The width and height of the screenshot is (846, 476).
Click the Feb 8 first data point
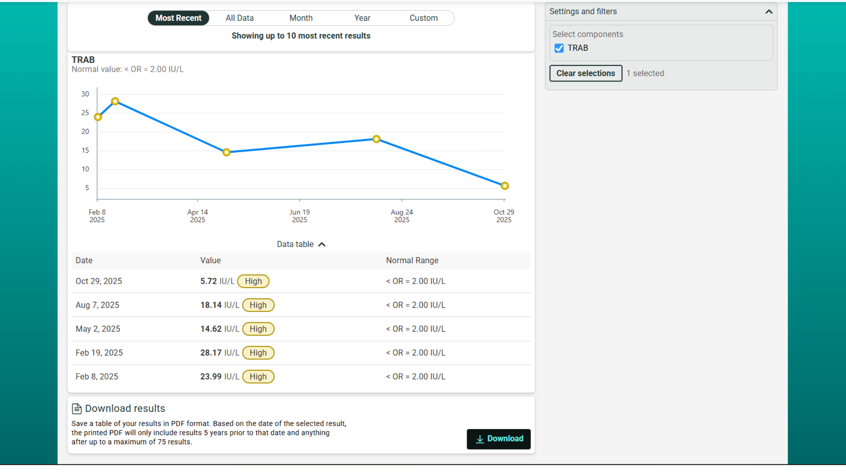[98, 117]
